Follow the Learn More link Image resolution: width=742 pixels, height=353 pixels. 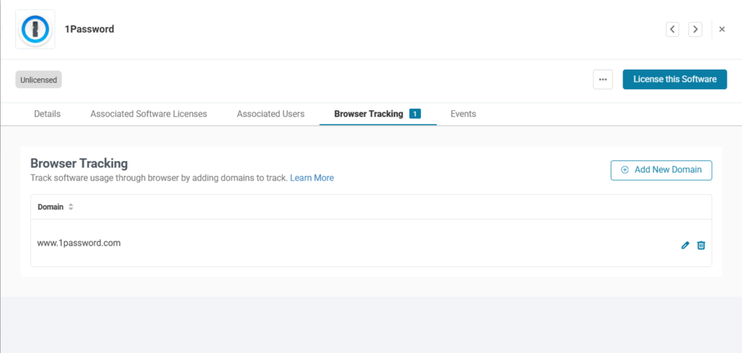click(x=312, y=178)
